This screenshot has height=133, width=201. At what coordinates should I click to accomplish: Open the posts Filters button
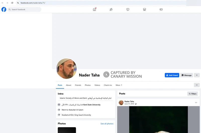click(x=192, y=94)
